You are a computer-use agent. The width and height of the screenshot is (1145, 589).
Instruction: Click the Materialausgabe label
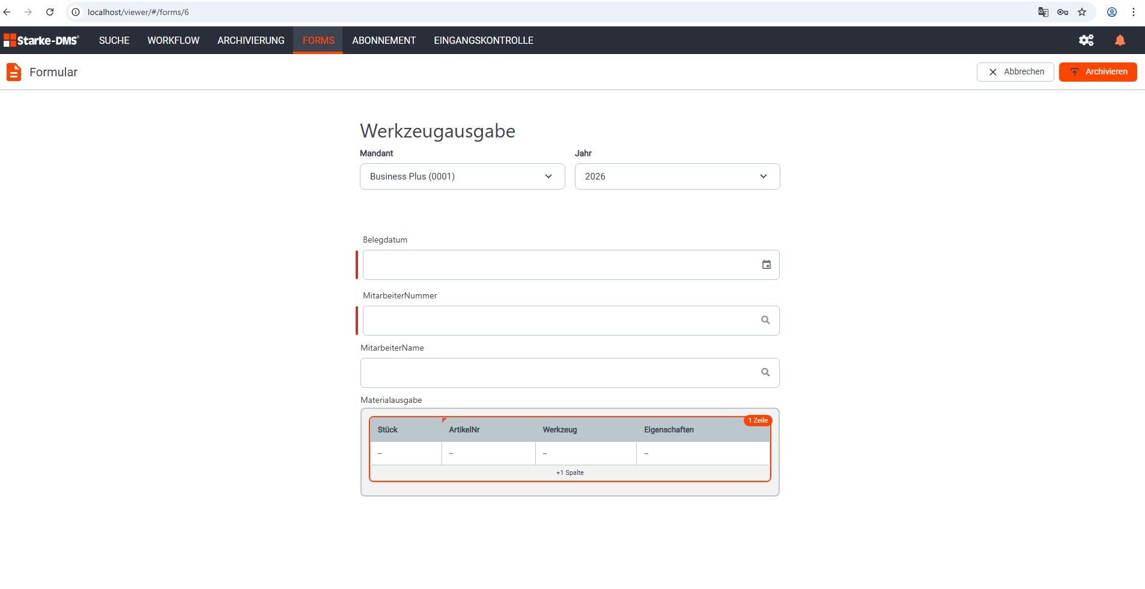pos(391,400)
